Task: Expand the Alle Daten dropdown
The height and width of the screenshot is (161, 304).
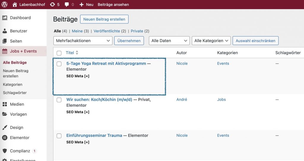Action: (x=169, y=41)
